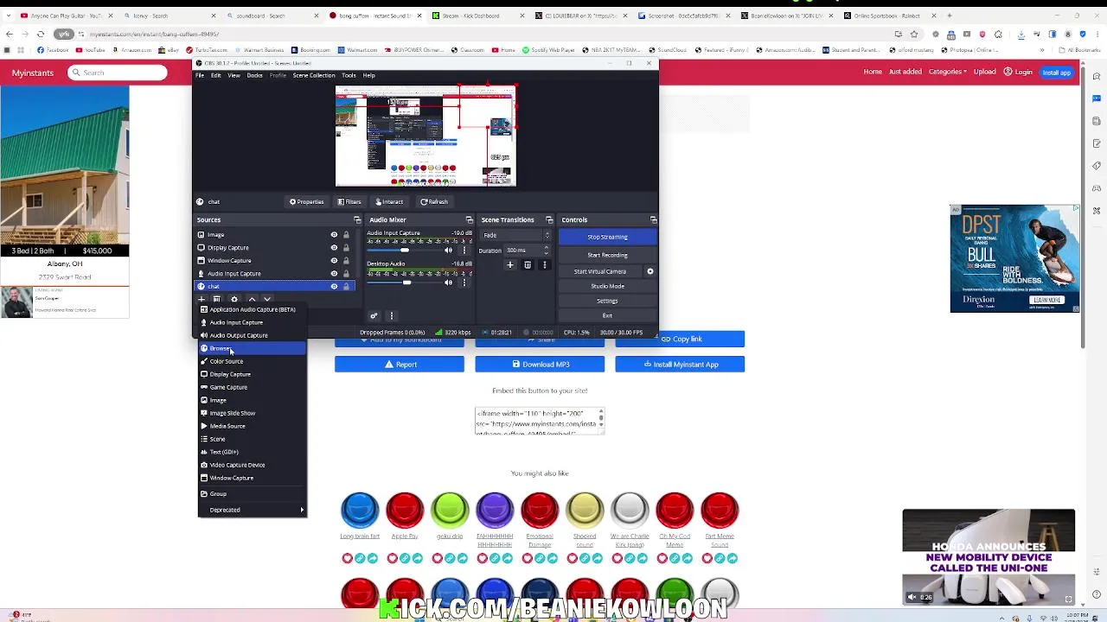This screenshot has width=1107, height=622.
Task: Open a new browser tab plus icon
Action: (x=949, y=16)
